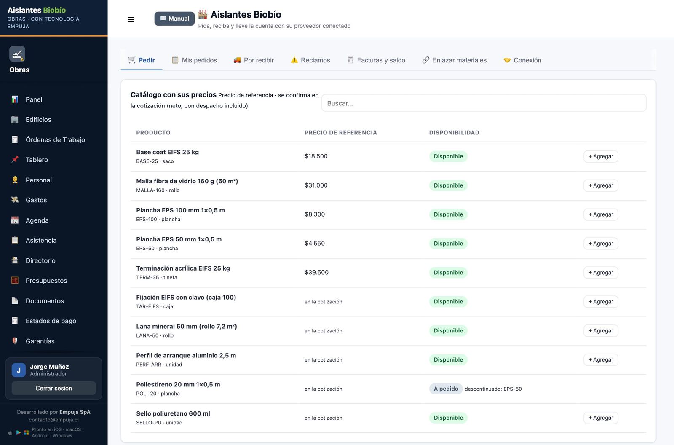This screenshot has width=674, height=445.
Task: Click the Agenda calendar icon
Action: [15, 220]
